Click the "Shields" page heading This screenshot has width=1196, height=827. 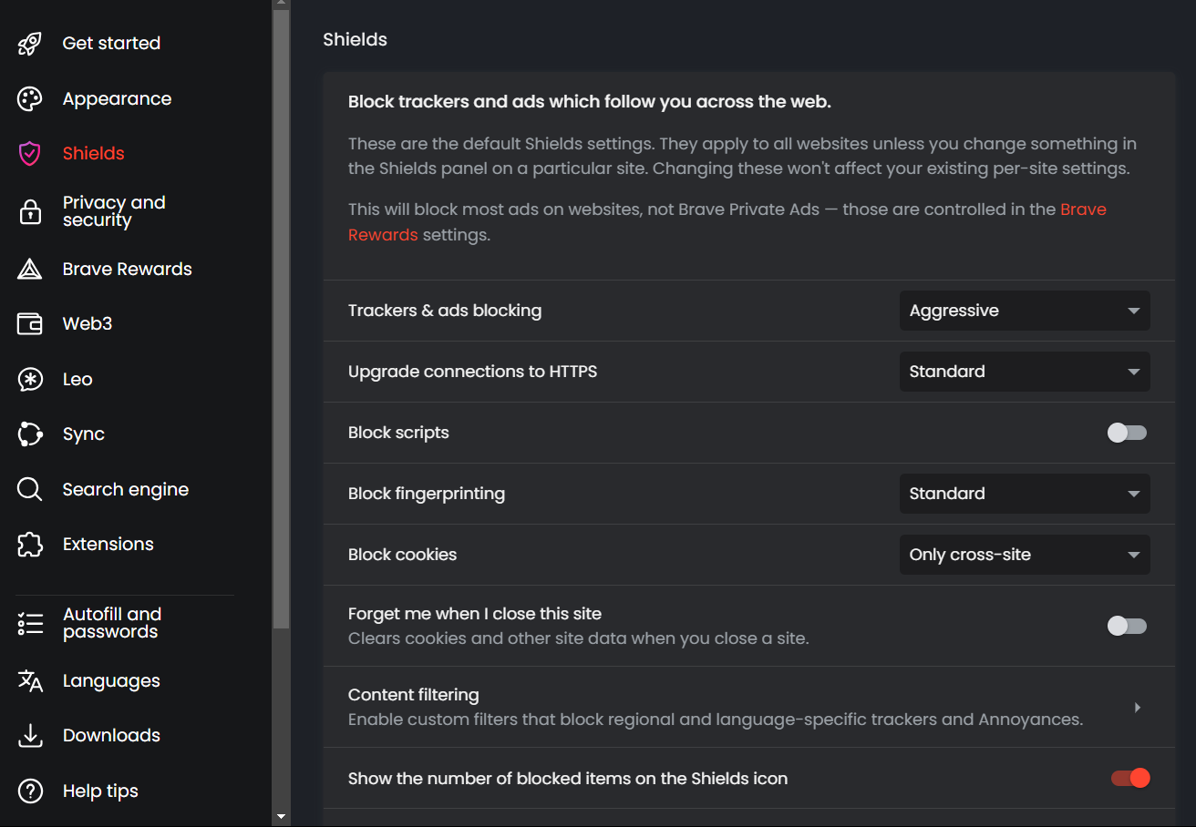(355, 39)
